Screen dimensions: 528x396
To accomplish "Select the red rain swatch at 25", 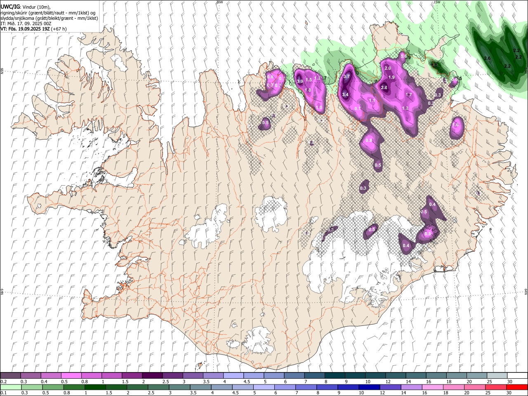I will coord(495,387).
